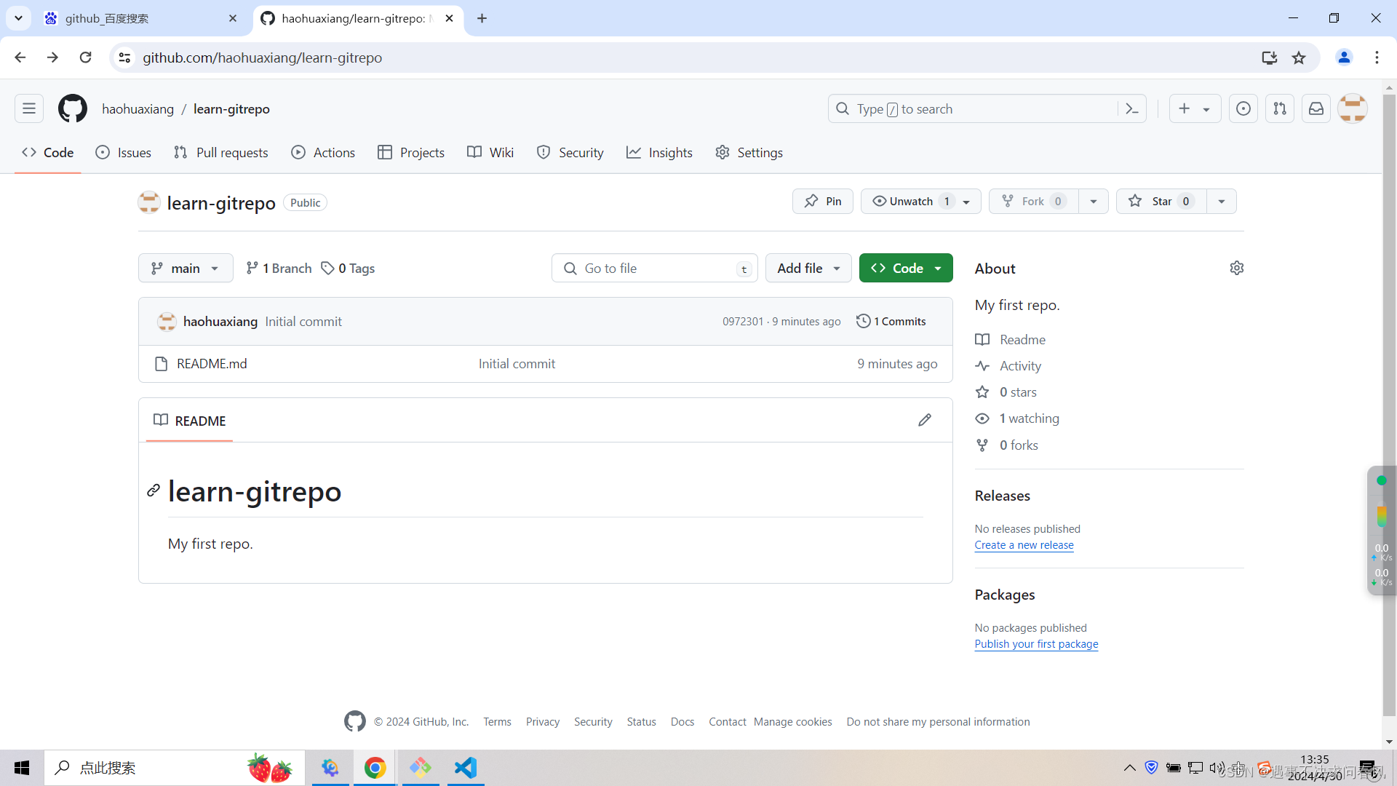The height and width of the screenshot is (786, 1397).
Task: Open the Actions tab
Action: pos(323,153)
